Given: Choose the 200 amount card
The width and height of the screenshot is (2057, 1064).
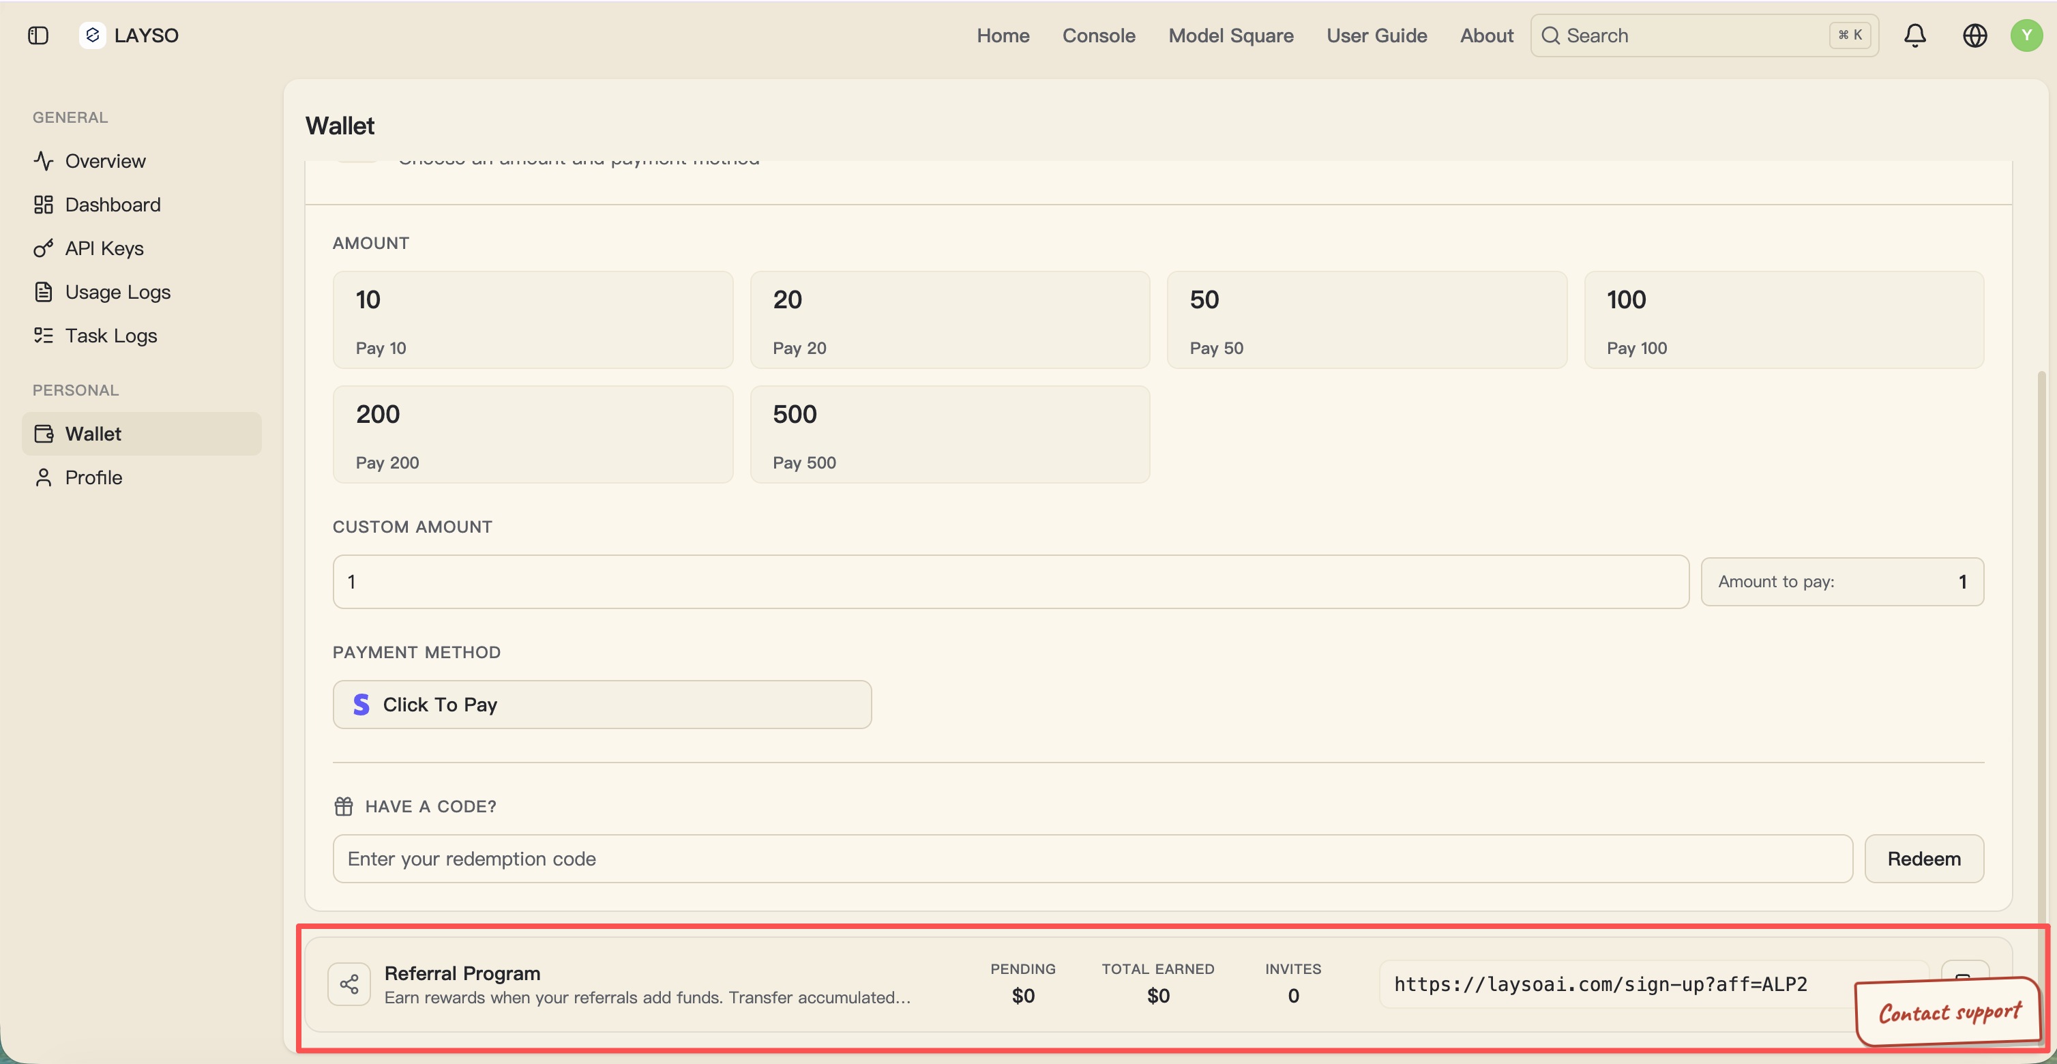Looking at the screenshot, I should click(533, 434).
